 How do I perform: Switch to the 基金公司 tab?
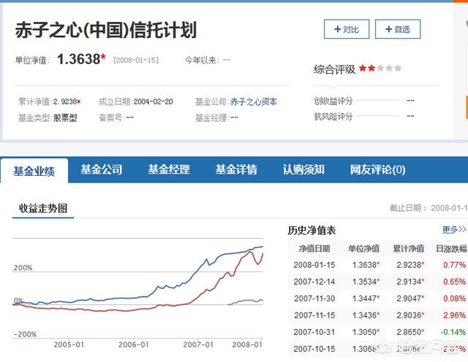coord(101,169)
